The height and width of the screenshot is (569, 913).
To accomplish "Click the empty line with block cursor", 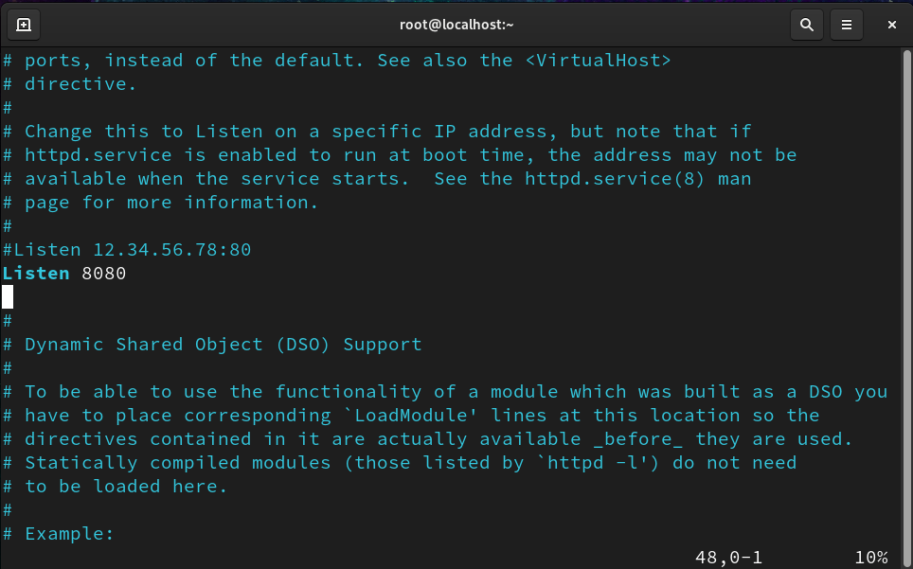I will tap(8, 296).
